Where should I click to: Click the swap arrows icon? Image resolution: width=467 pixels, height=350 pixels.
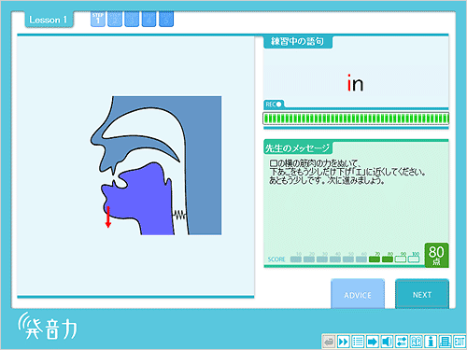(x=402, y=342)
